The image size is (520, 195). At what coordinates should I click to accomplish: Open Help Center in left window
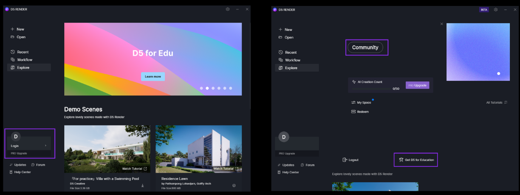tap(20, 172)
